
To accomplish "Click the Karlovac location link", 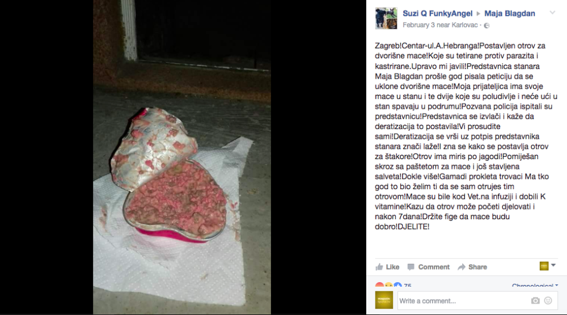I will (x=465, y=25).
